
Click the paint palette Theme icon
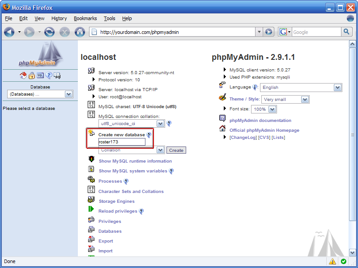point(222,97)
